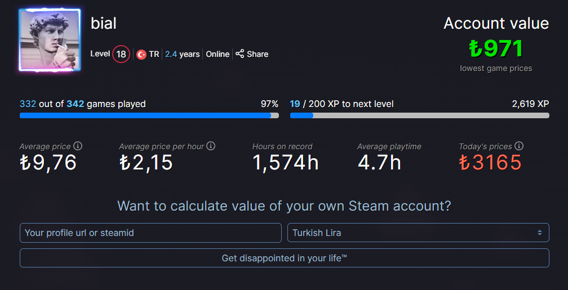Click the level 18 badge circle

pos(121,54)
